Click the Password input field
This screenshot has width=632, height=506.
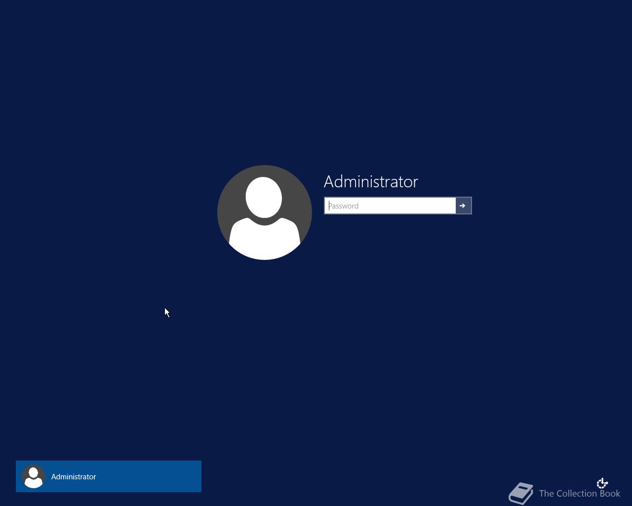coord(390,206)
